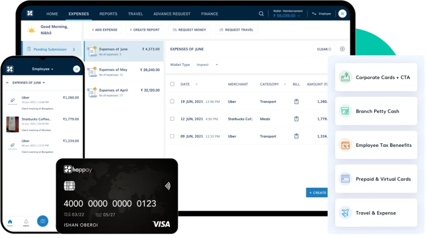Click the Happay logo in the top navigation bar

click(30, 13)
